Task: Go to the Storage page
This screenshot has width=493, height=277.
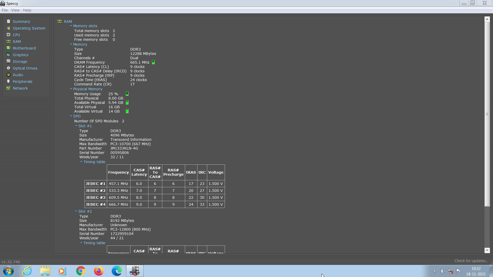Action: click(20, 62)
